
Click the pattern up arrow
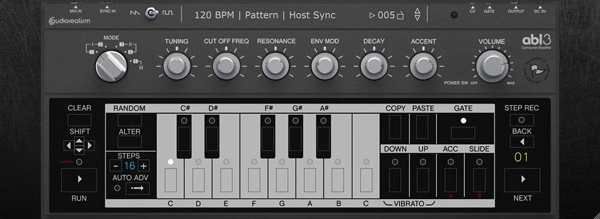(418, 10)
